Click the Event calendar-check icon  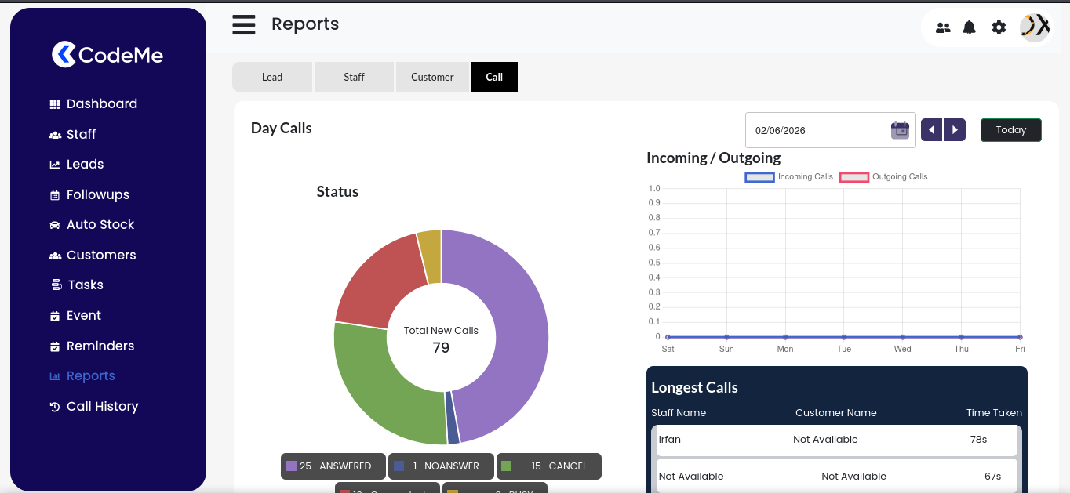click(x=55, y=316)
